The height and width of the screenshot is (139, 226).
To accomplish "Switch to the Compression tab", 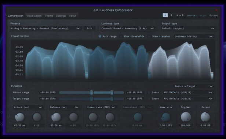I will tap(15, 16).
